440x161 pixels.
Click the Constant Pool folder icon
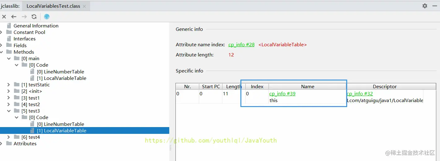tap(9, 32)
